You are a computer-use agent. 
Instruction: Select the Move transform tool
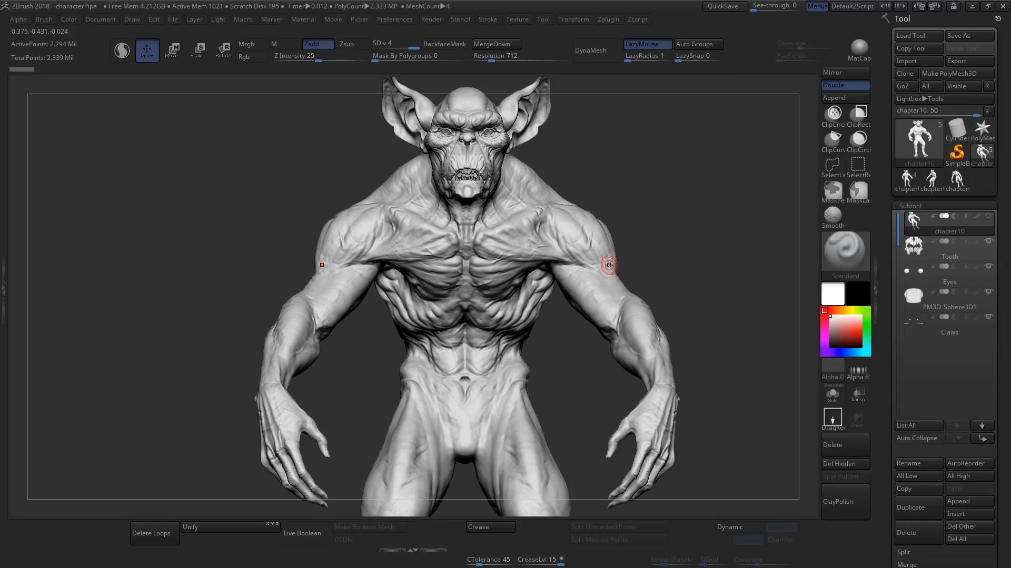172,50
